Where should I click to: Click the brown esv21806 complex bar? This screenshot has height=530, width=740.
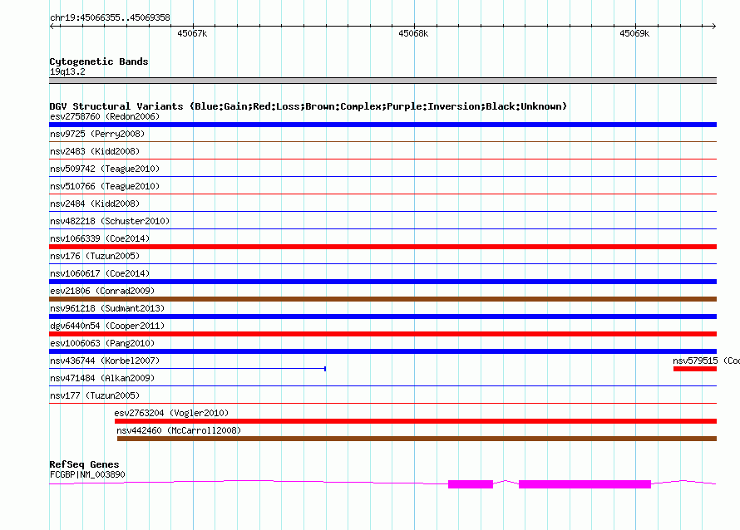tap(382, 299)
